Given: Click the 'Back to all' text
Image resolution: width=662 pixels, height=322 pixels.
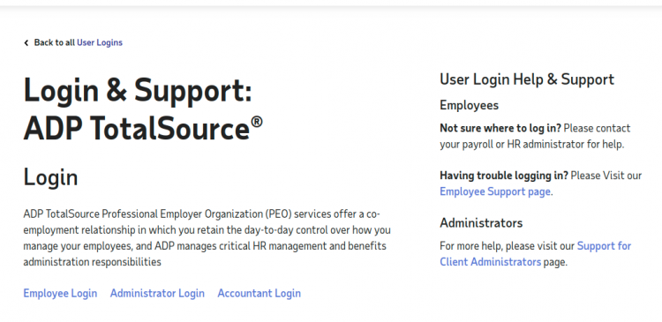Looking at the screenshot, I should (x=55, y=42).
